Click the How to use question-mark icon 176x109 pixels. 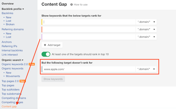click(x=72, y=5)
